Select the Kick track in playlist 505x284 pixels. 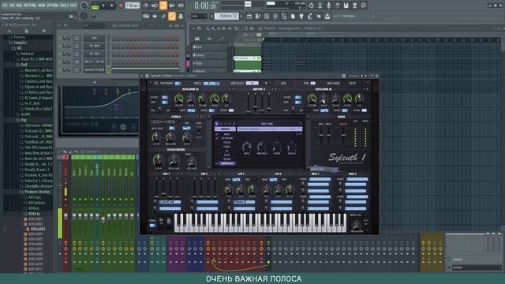coord(209,47)
